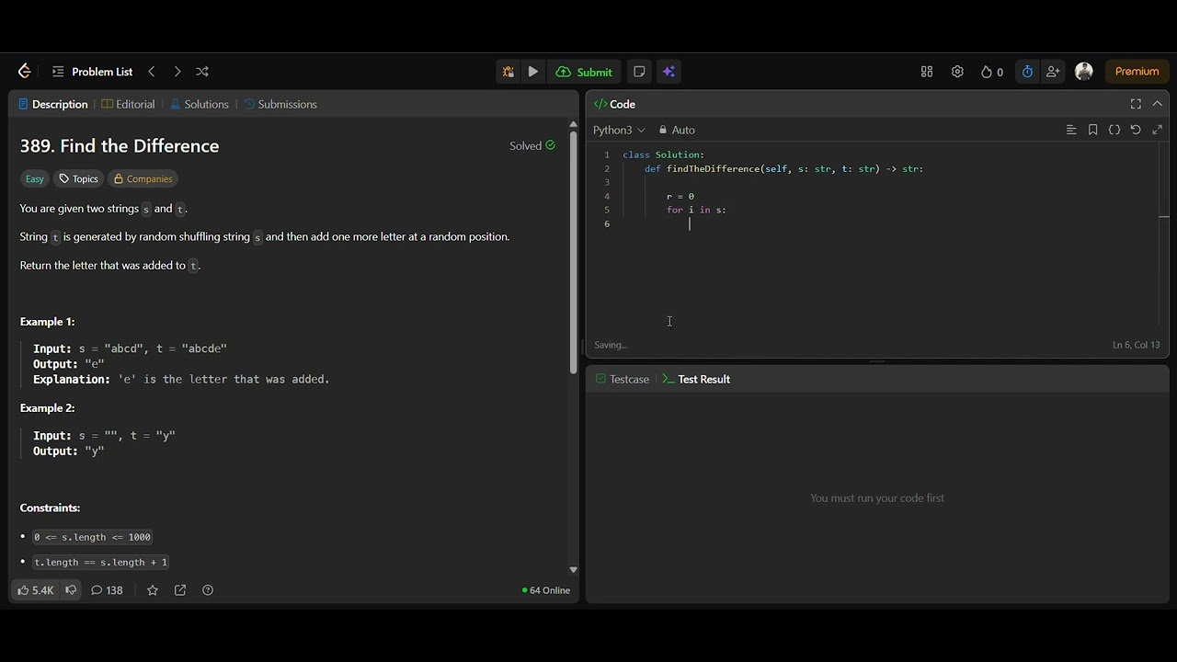This screenshot has width=1177, height=662.
Task: Click the format code lines icon
Action: pos(1071,131)
